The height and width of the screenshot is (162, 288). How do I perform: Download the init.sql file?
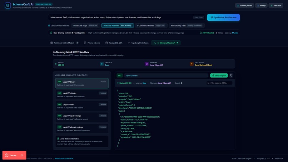261,5
